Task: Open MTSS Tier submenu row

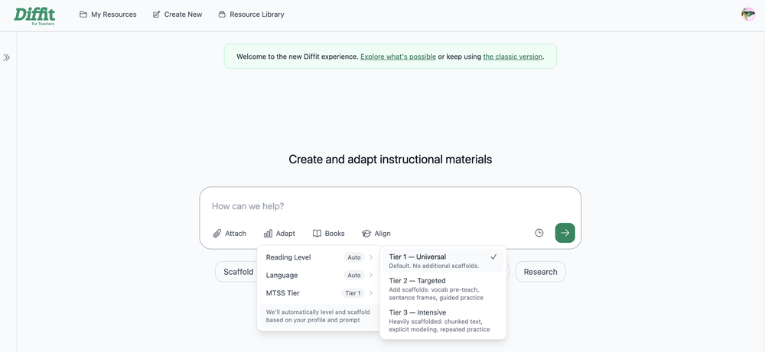Action: (318, 293)
